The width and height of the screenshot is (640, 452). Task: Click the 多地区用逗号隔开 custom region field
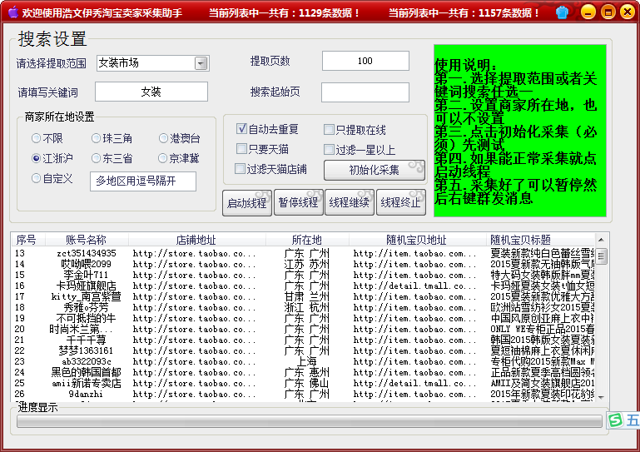click(x=143, y=181)
